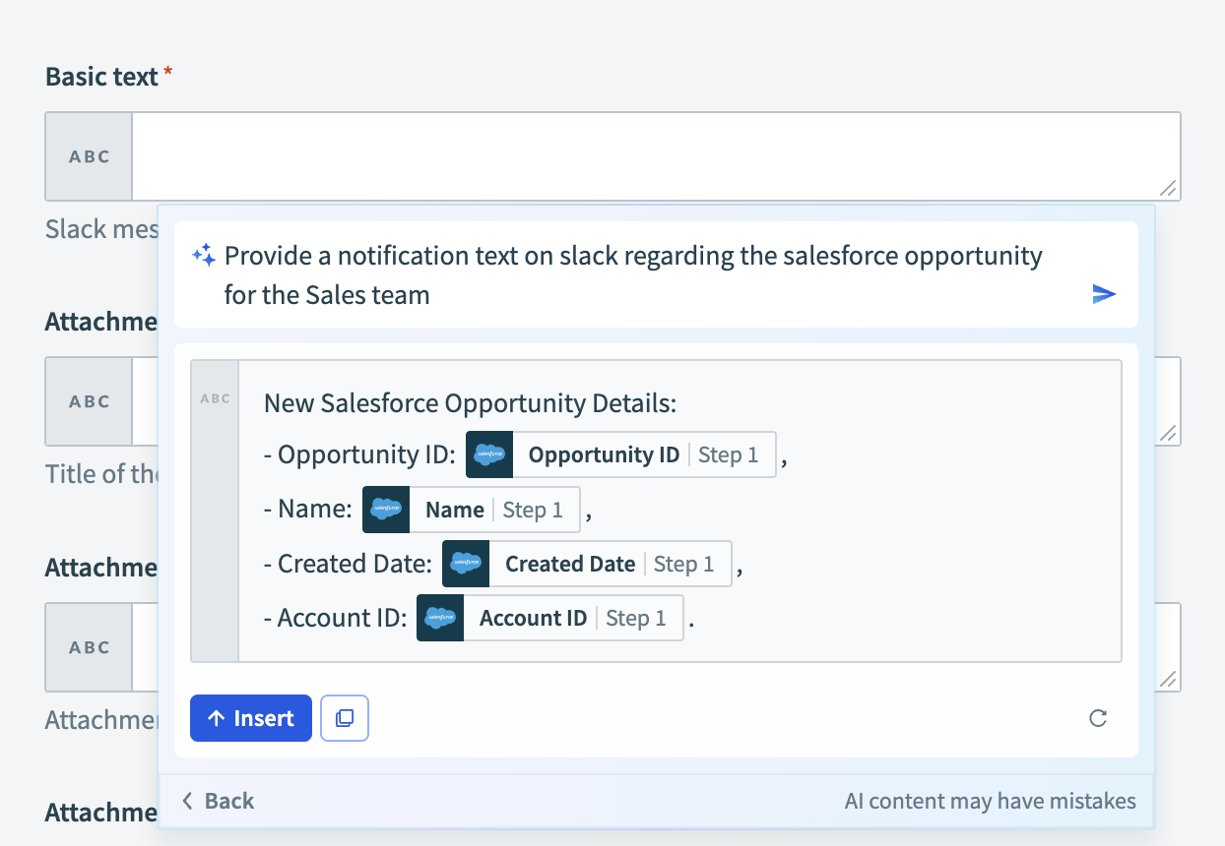
Task: Click the AI sparkle icon beside the prompt
Action: (204, 257)
